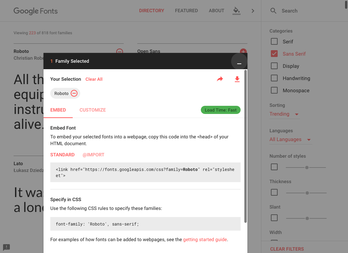348x253 pixels.
Task: Click the selection drawer scrollbar
Action: click(245, 146)
